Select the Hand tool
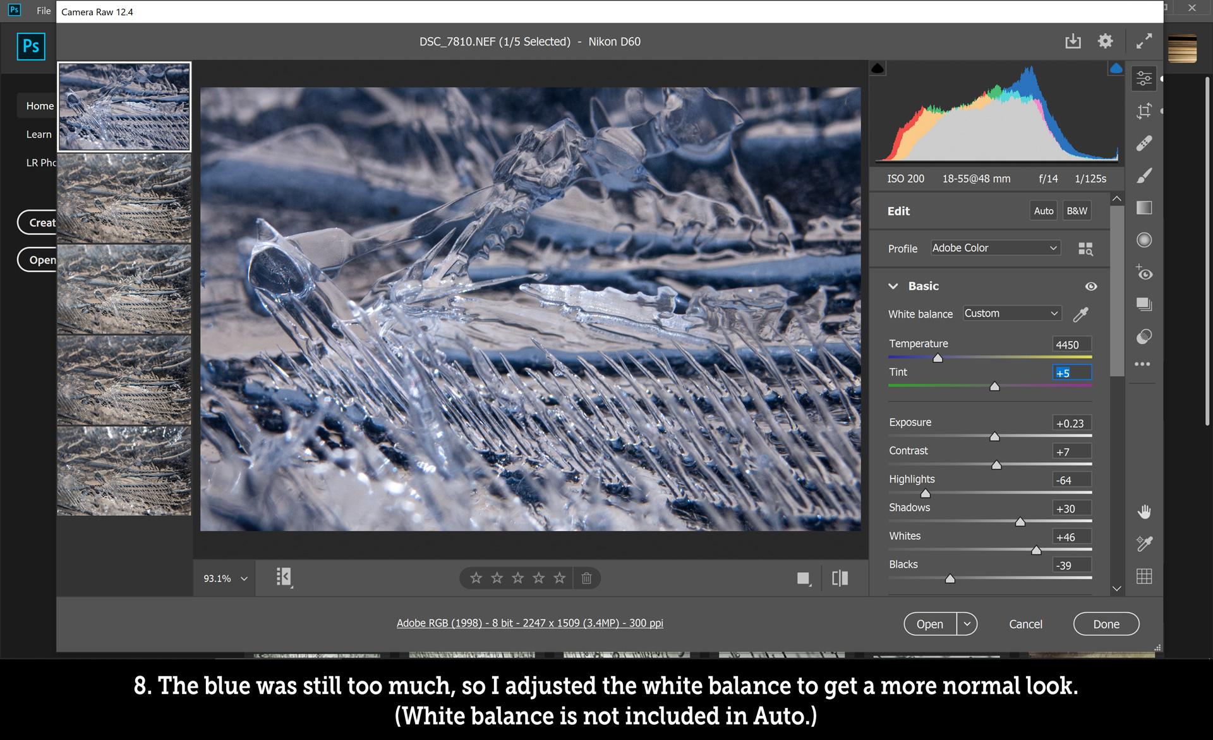 pyautogui.click(x=1144, y=511)
